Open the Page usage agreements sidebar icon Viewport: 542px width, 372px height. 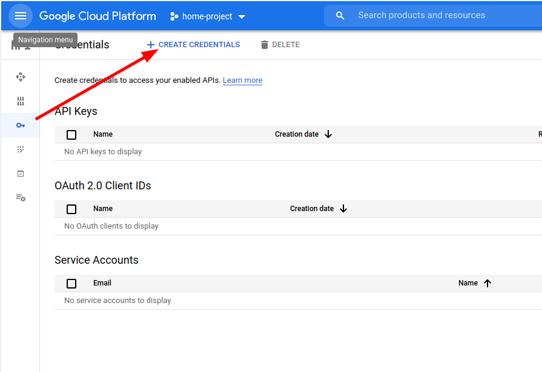[21, 198]
